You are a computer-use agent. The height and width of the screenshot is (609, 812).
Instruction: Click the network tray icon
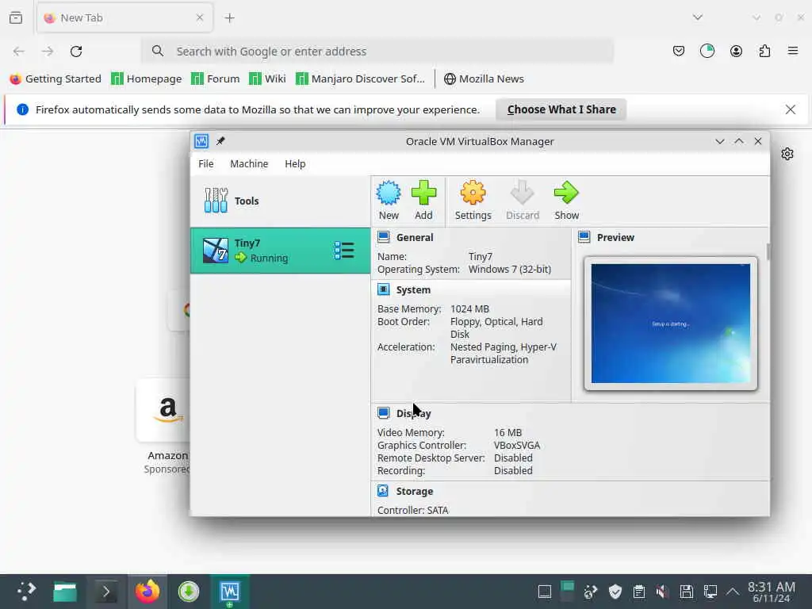[710, 592]
